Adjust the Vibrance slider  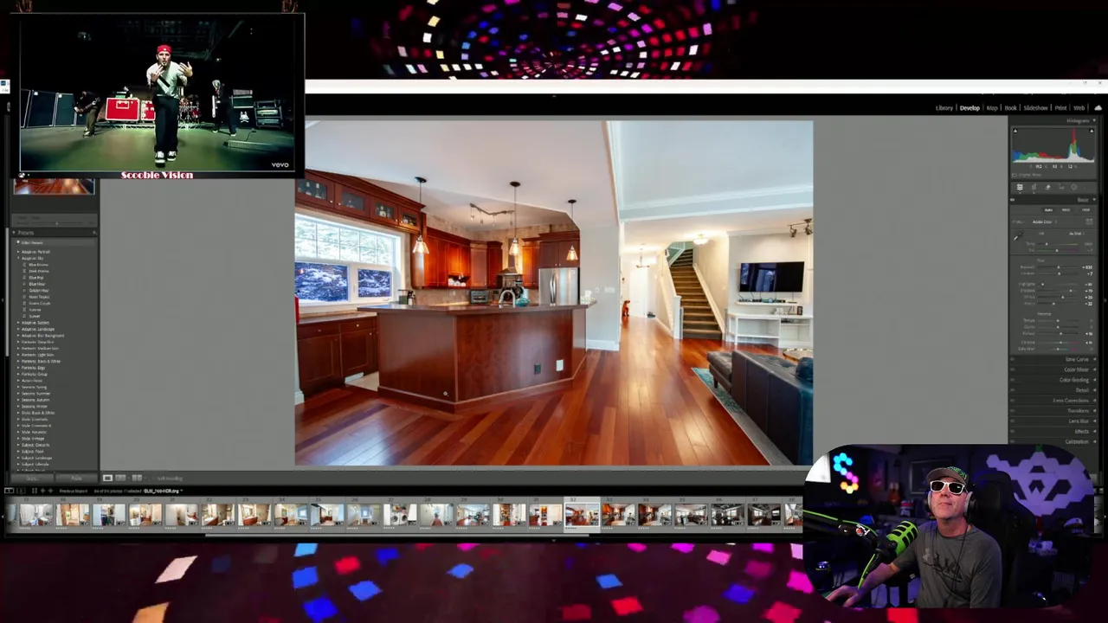coord(1058,343)
